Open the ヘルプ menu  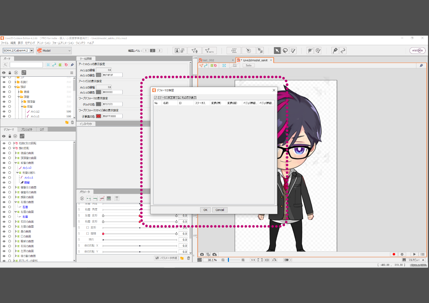[90, 43]
